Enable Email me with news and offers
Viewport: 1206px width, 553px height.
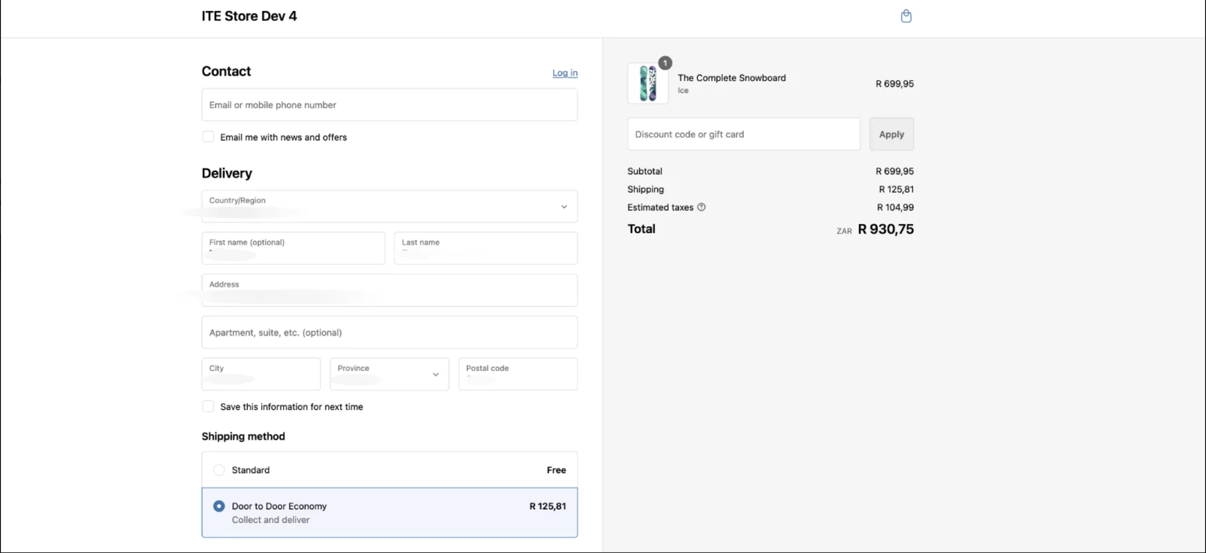tap(208, 136)
